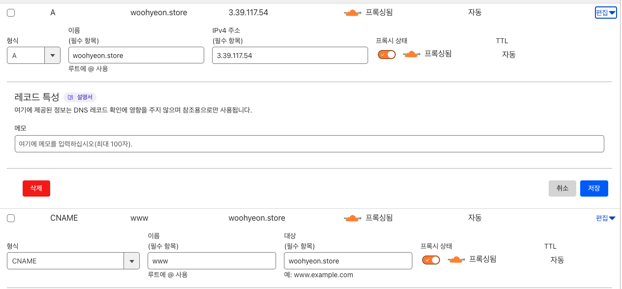
Task: Open the 설명서 documentation link
Action: (81, 97)
